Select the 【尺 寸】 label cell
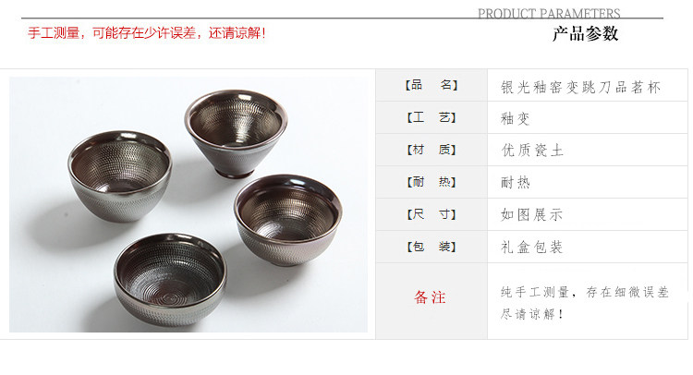 click(x=432, y=214)
